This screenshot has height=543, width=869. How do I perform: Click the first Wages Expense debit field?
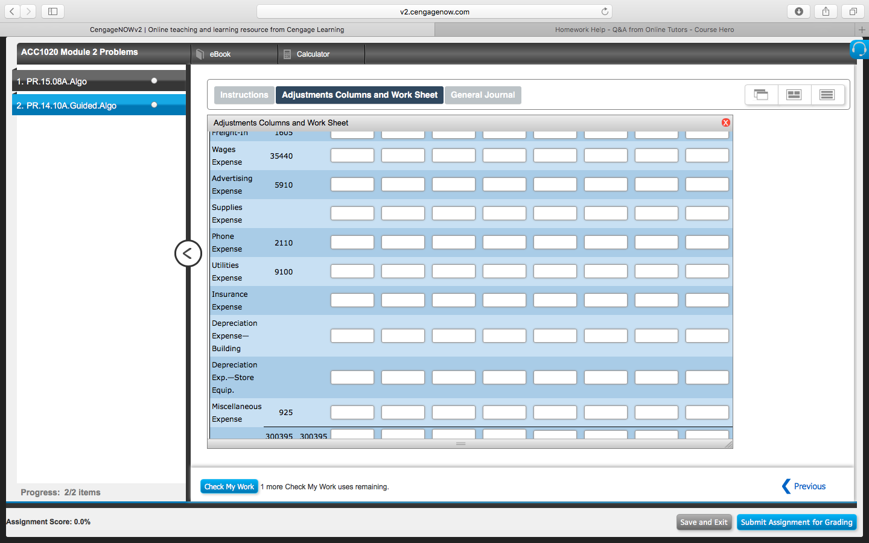tap(352, 155)
